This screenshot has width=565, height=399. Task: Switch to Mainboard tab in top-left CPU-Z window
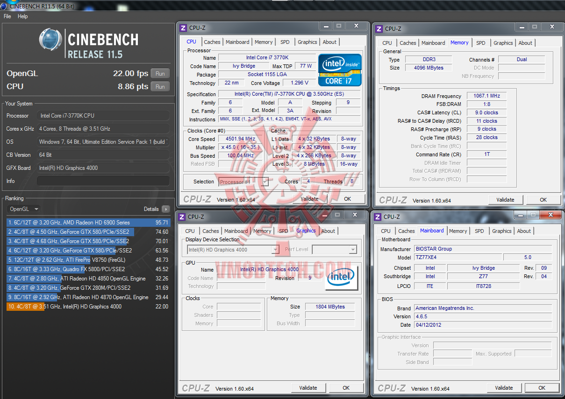[237, 42]
